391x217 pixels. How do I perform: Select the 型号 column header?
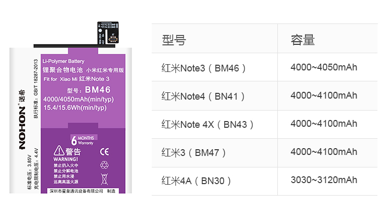(174, 40)
